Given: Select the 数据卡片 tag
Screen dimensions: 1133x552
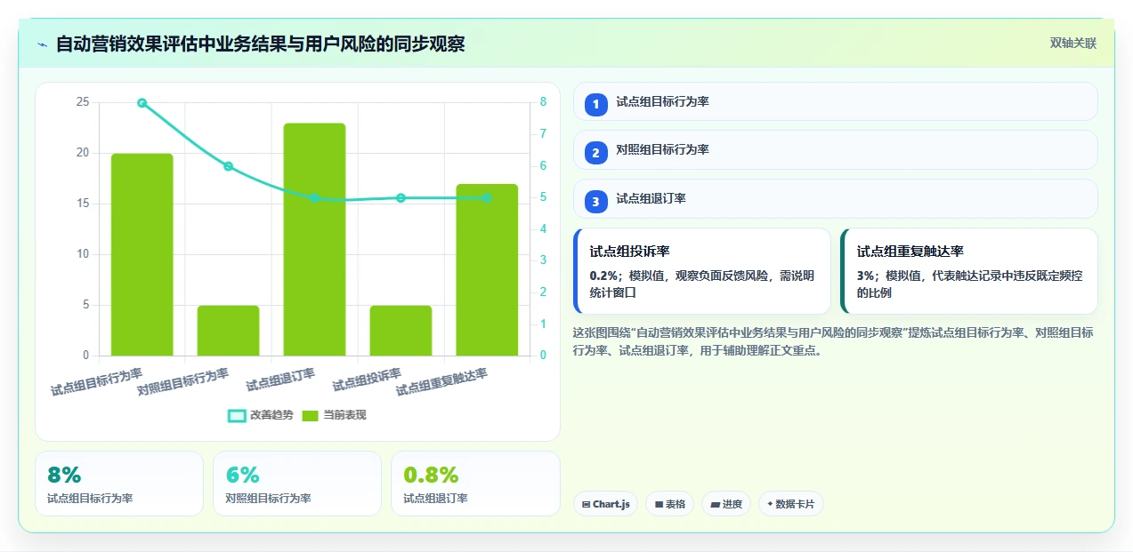Looking at the screenshot, I should (x=790, y=504).
